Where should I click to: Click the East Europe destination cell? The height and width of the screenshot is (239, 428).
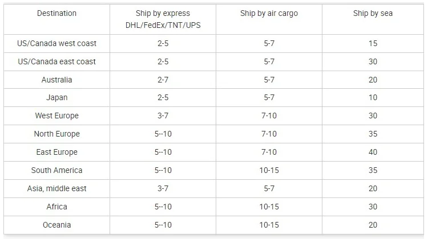pyautogui.click(x=57, y=152)
